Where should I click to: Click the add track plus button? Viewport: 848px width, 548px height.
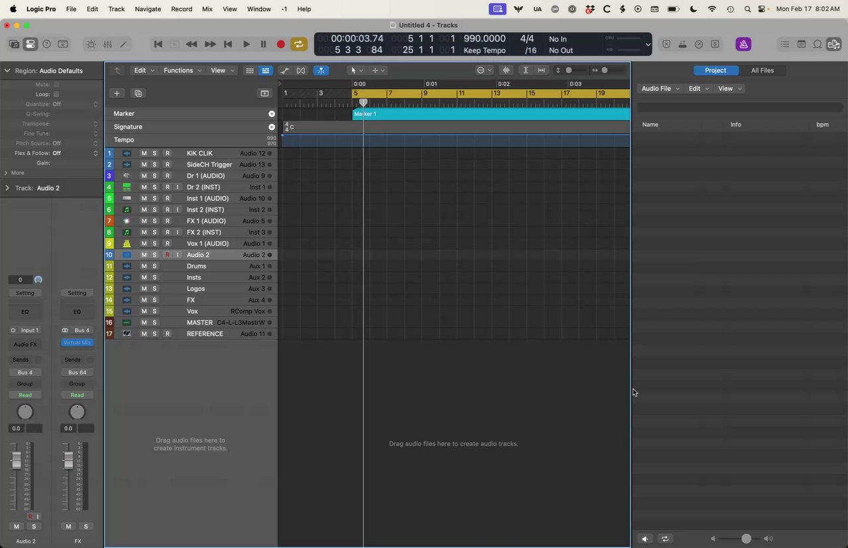click(117, 93)
